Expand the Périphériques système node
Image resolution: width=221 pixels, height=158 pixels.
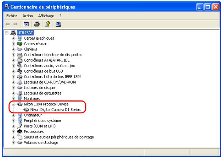pyautogui.click(x=13, y=121)
